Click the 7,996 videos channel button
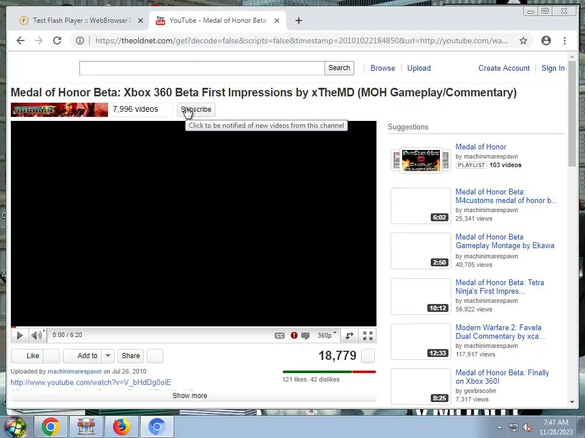Viewport: 585px width, 438px height. [141, 109]
